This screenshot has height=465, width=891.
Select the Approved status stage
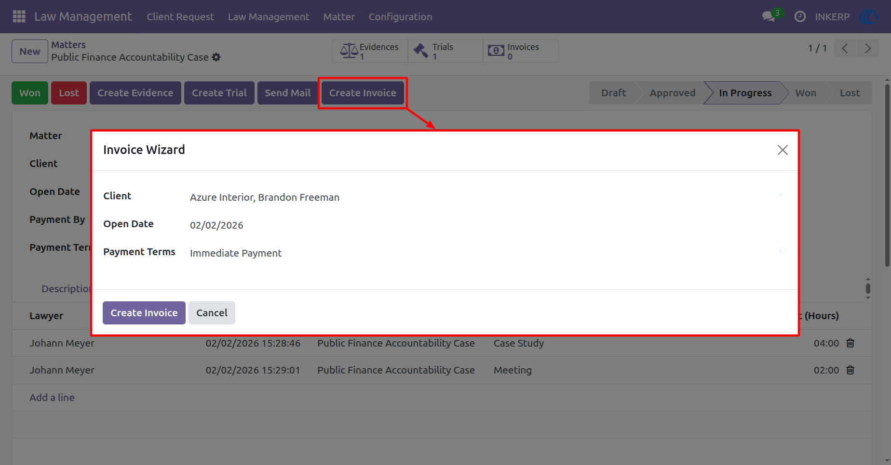[672, 93]
